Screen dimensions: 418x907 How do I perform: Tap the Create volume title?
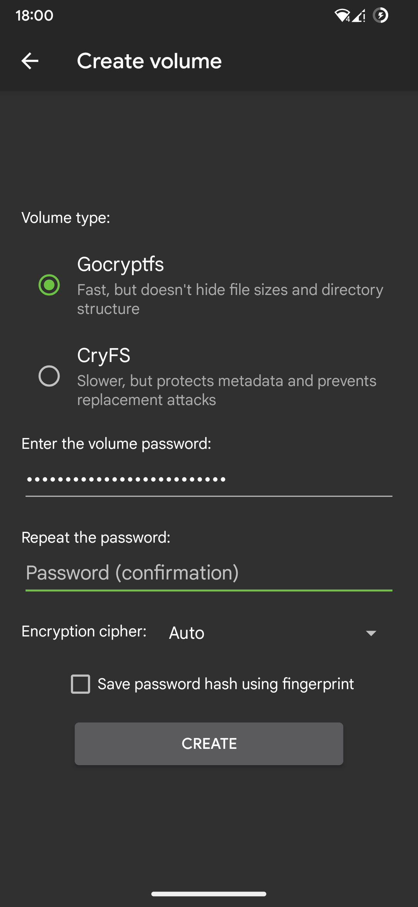coord(149,61)
